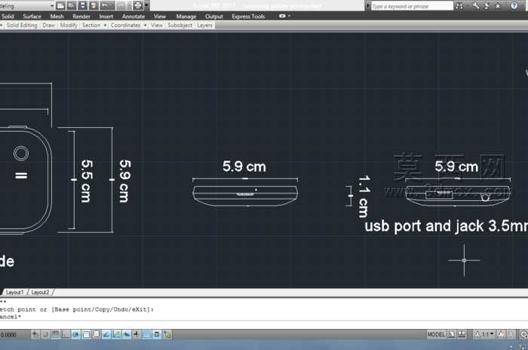The height and width of the screenshot is (350, 528).
Task: Expand the workspace selector dropdown
Action: pyautogui.click(x=52, y=6)
